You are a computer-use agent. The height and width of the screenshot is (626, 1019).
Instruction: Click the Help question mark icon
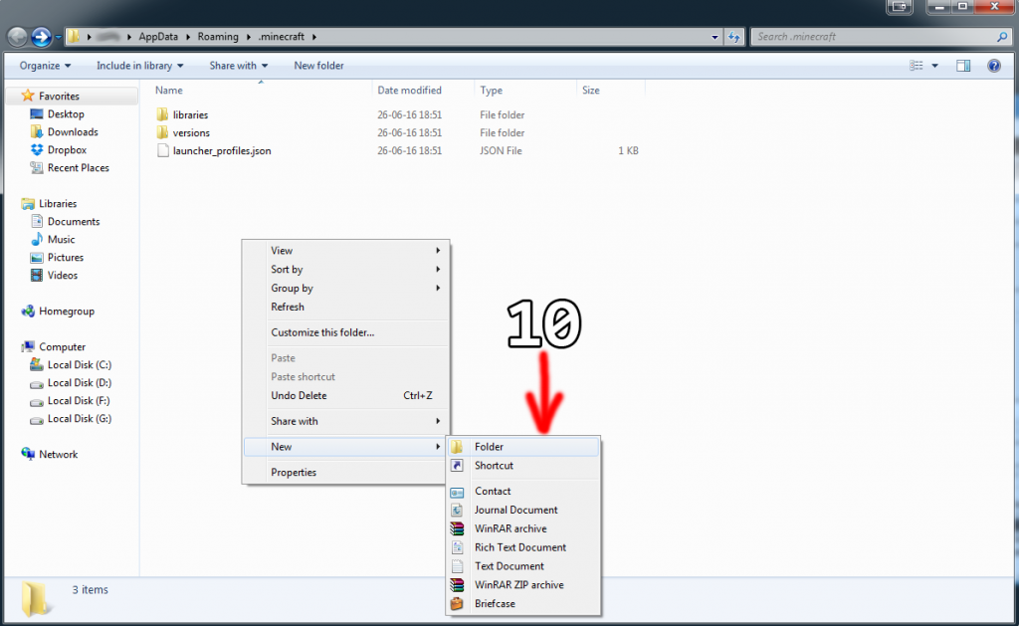993,66
